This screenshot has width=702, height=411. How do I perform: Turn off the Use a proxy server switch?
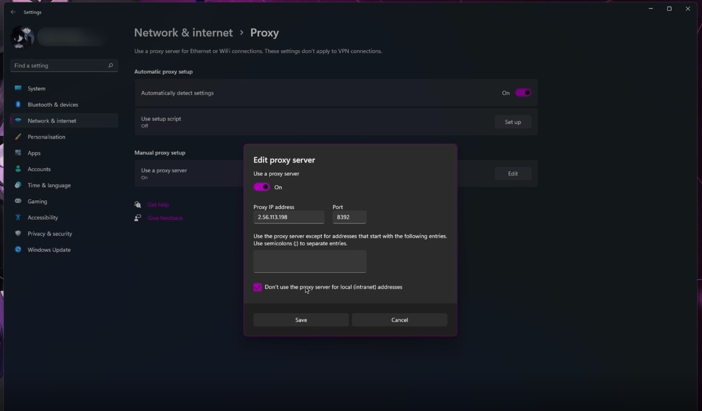click(x=261, y=186)
